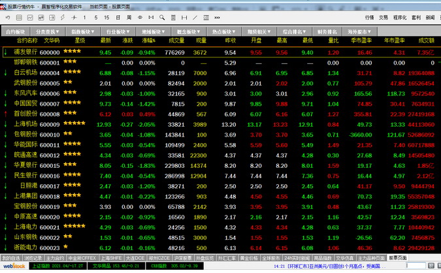Sort by the 星级 column header
The height and width of the screenshot is (273, 441).
coord(80,40)
